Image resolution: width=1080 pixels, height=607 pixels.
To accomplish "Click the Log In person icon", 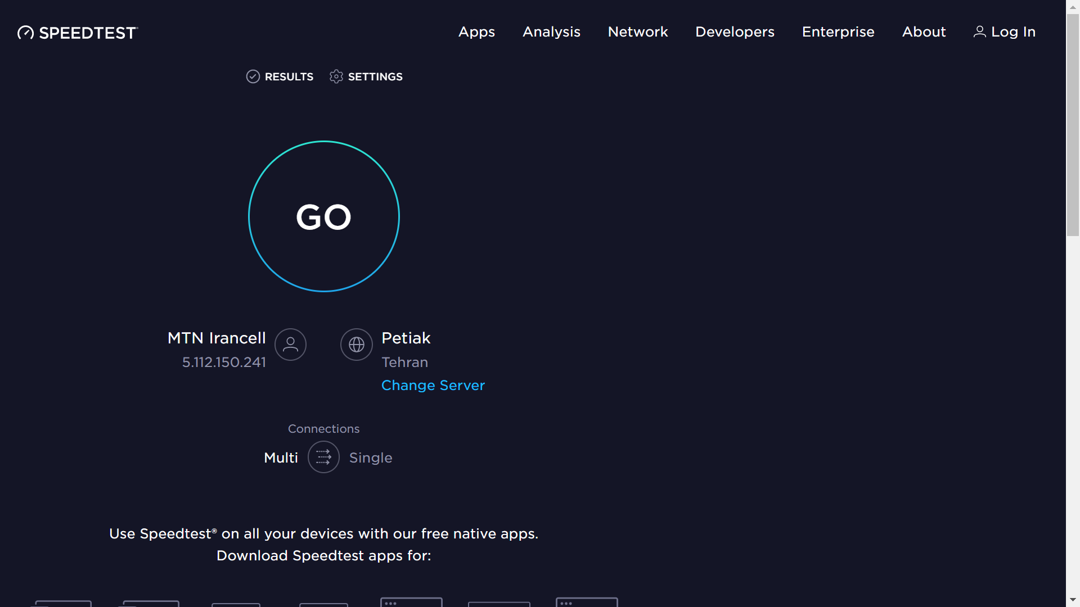I will pyautogui.click(x=980, y=32).
